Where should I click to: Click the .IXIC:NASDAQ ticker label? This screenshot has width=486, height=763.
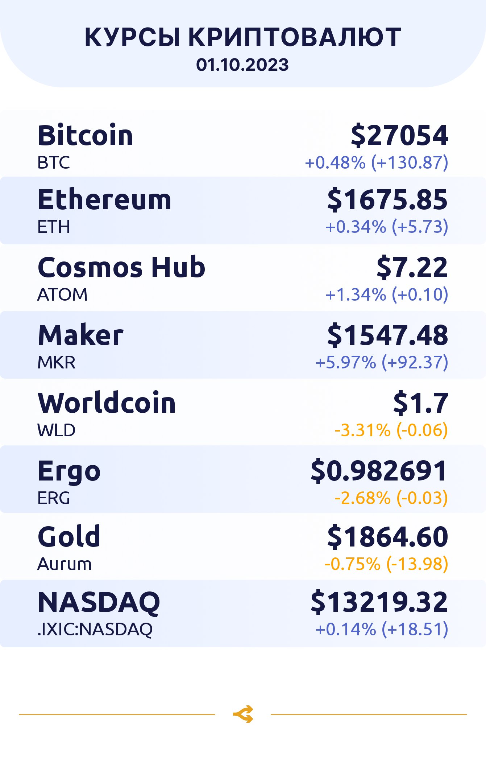click(x=95, y=629)
